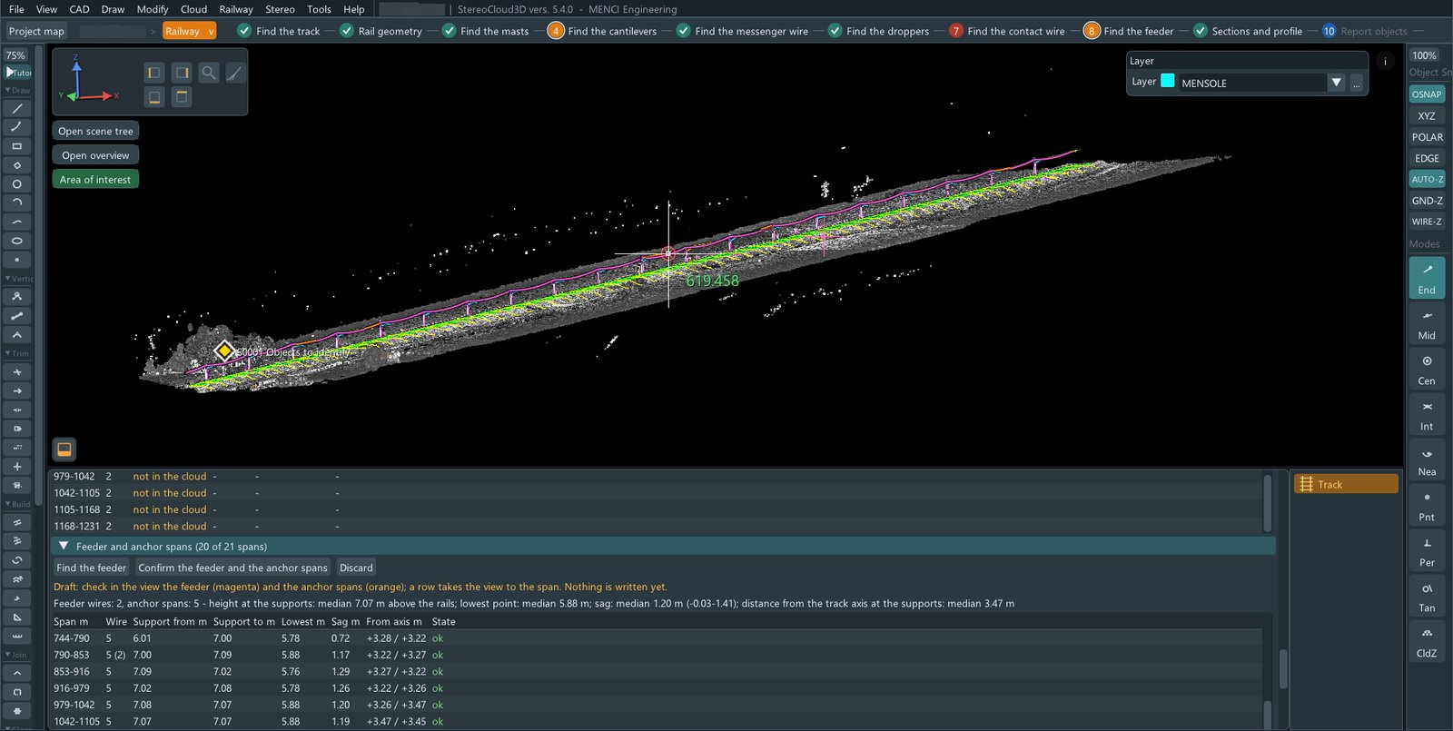Screen dimensions: 1453x731
Task: Open the Railway menu
Action: 236,9
